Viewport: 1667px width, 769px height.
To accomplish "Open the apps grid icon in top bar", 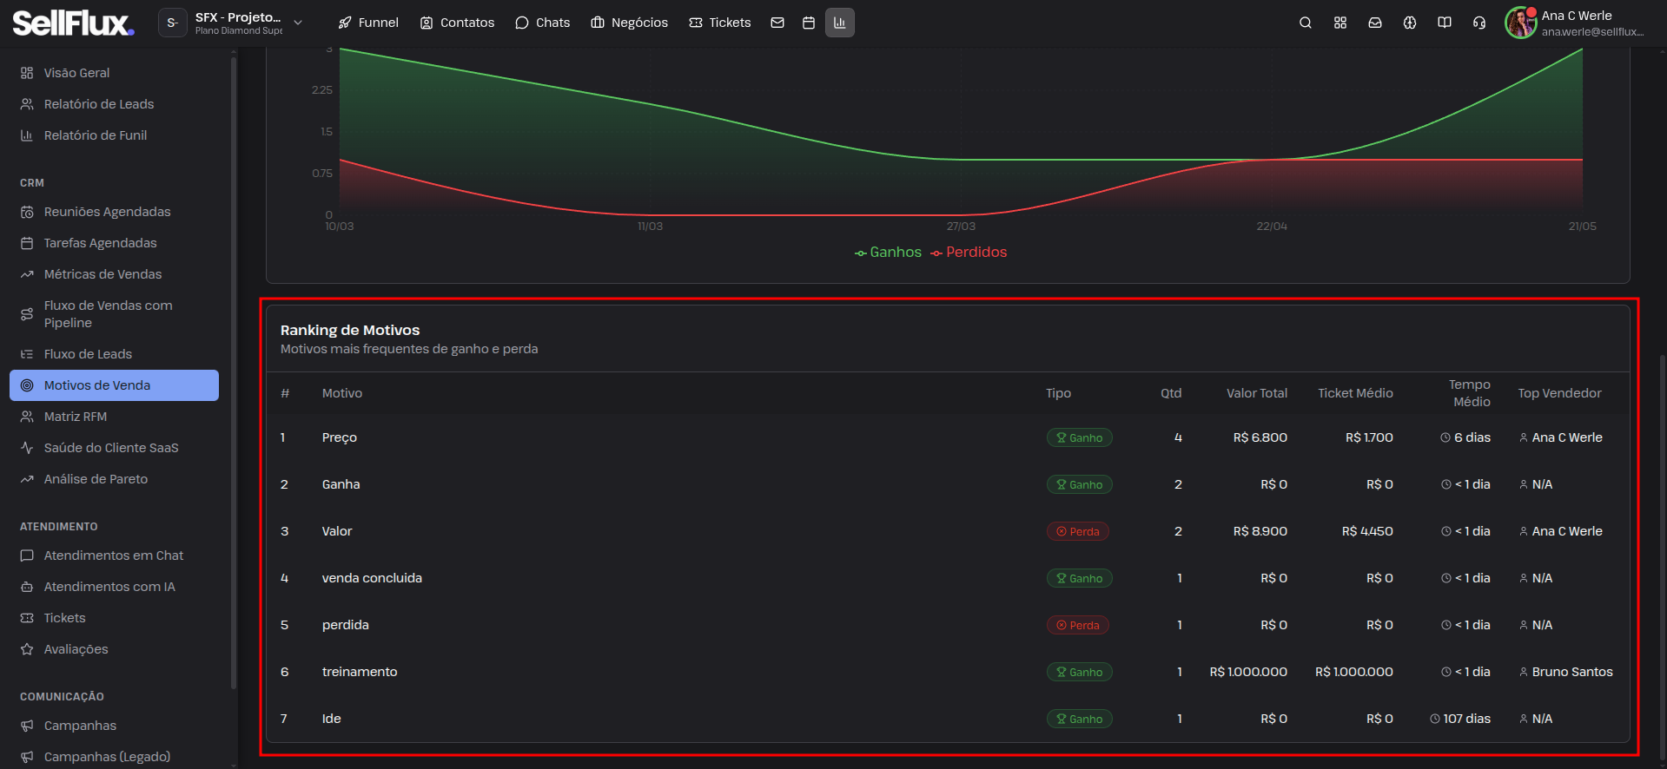I will point(1340,23).
